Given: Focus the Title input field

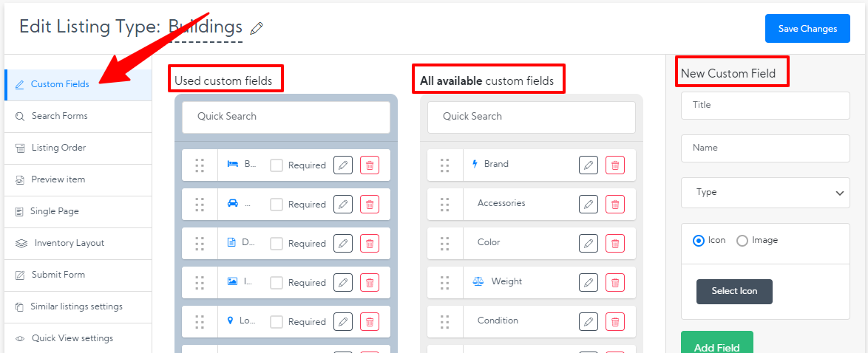Looking at the screenshot, I should (765, 106).
